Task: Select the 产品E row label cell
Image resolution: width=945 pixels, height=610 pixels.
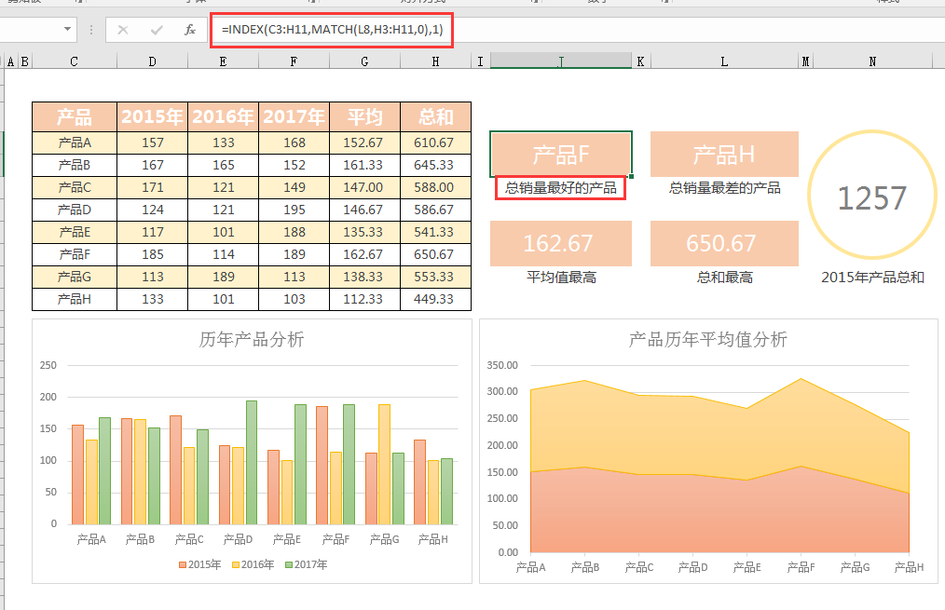Action: [75, 232]
